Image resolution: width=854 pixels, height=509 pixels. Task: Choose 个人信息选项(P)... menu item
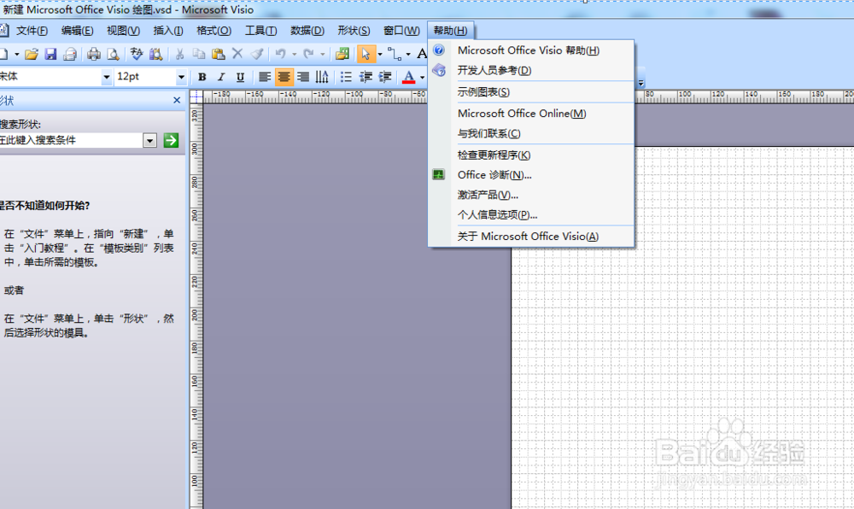(531, 214)
